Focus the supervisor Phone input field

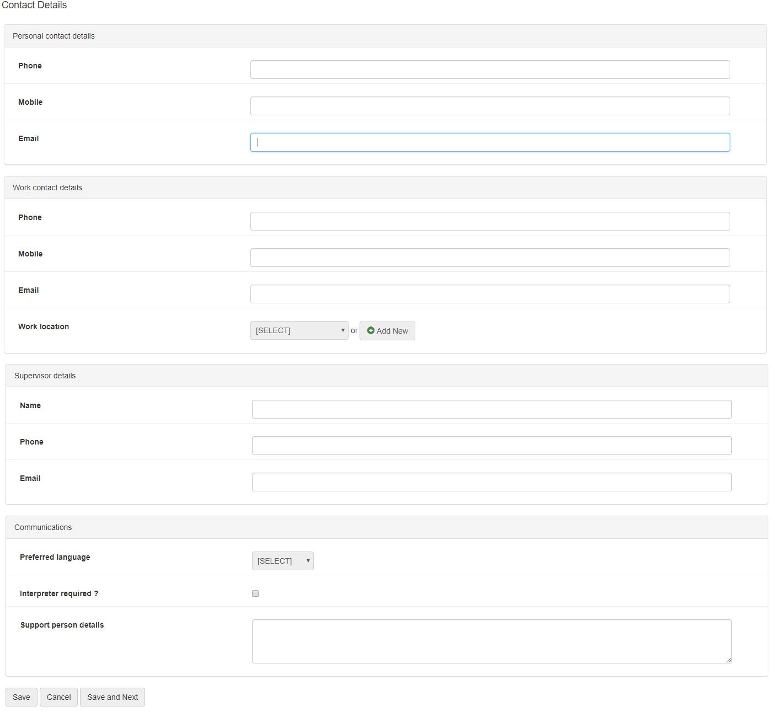(x=491, y=446)
